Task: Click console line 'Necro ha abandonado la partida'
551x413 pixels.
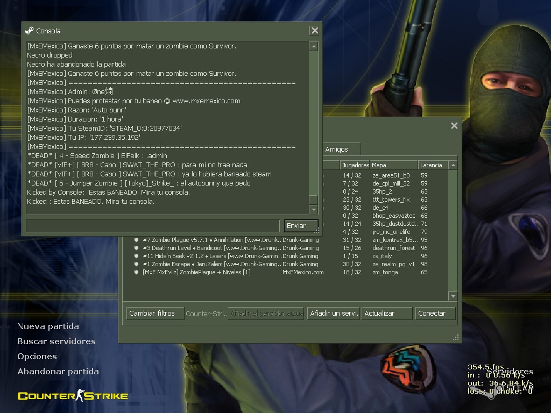Action: (x=76, y=65)
